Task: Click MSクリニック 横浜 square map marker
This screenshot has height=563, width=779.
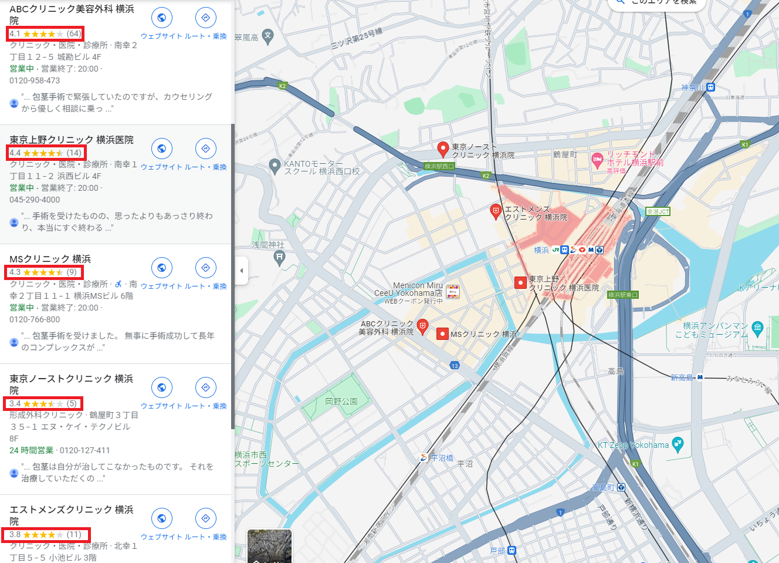Action: [x=443, y=334]
